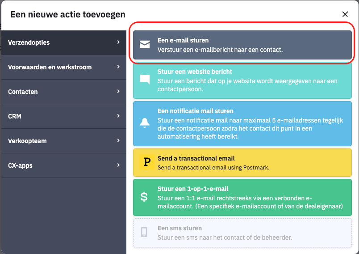
Task: Choose 'Een notificatie mail sturen' action
Action: (x=242, y=123)
